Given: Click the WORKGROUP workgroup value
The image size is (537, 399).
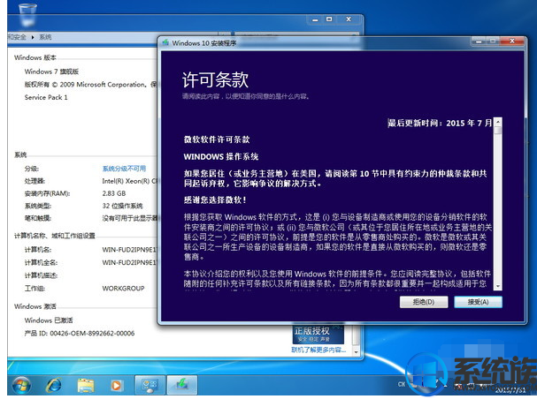Looking at the screenshot, I should click(x=123, y=289).
